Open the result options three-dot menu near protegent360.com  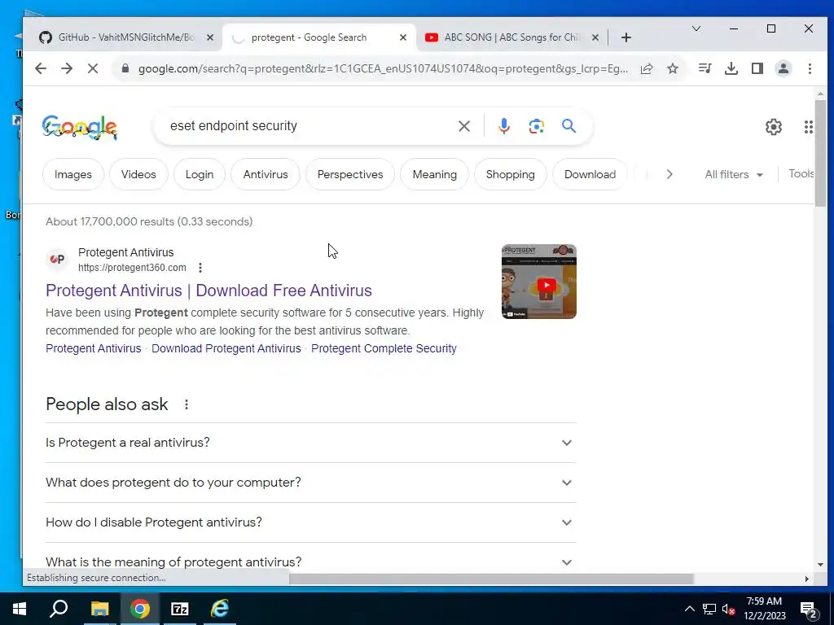click(200, 268)
